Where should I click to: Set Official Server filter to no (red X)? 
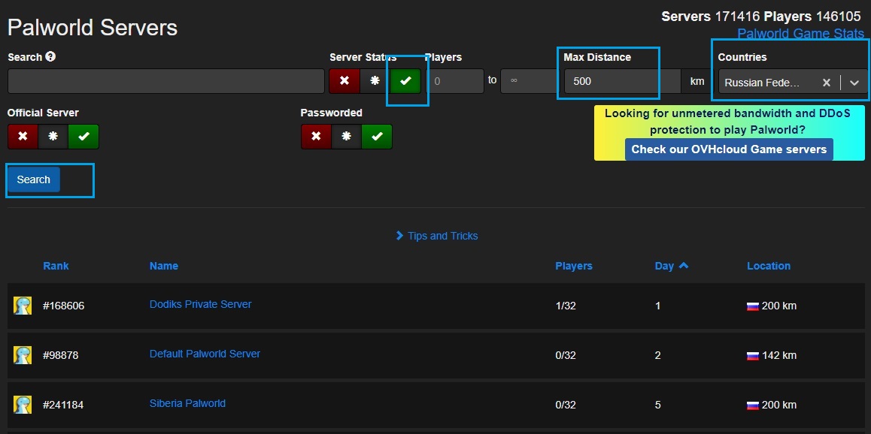[x=23, y=137]
